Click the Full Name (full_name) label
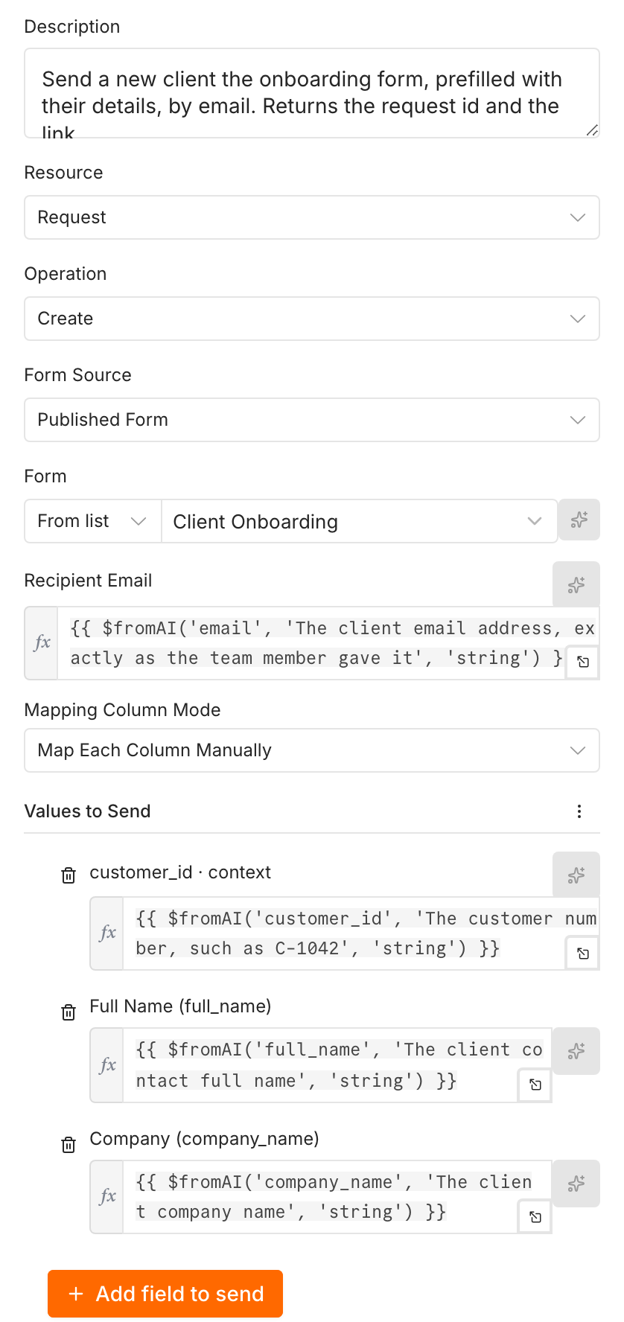624x1322 pixels. [x=180, y=1006]
